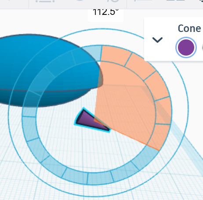Image resolution: width=203 pixels, height=200 pixels.
Task: Open the purple Solid color swatch
Action: [186, 47]
